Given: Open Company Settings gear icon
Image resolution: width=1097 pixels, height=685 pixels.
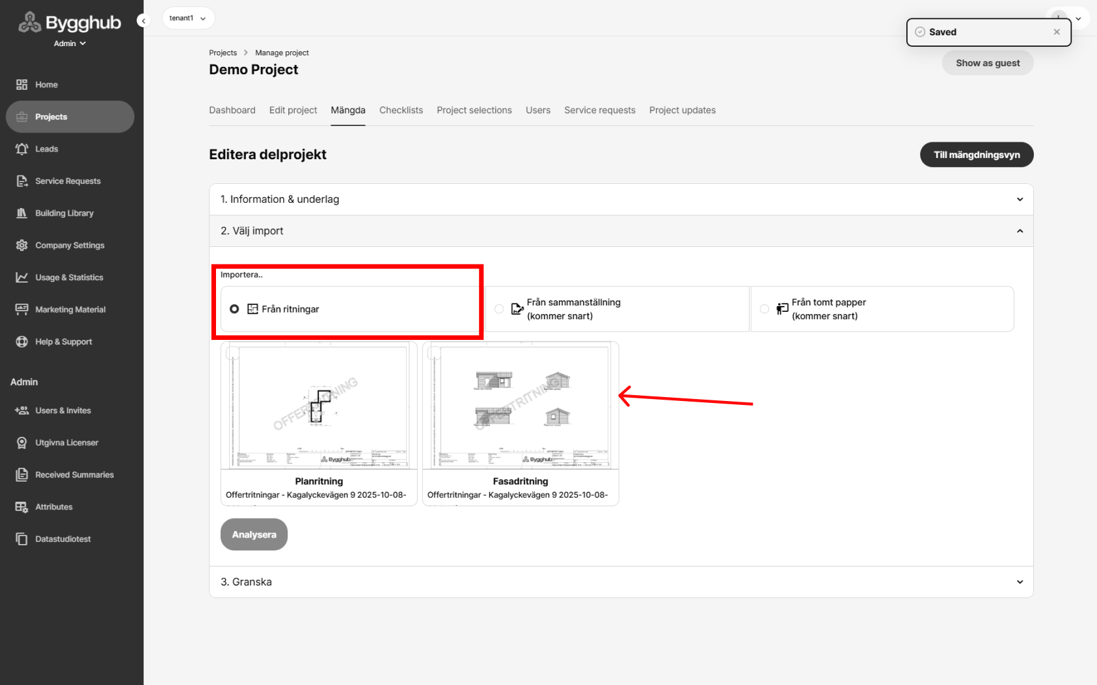Looking at the screenshot, I should [x=22, y=245].
